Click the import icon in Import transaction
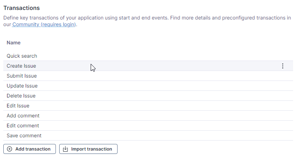Image resolution: width=296 pixels, height=168 pixels. (65, 149)
